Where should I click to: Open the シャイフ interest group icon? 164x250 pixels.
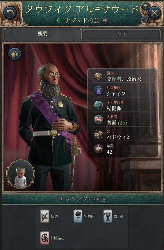[x=98, y=91]
